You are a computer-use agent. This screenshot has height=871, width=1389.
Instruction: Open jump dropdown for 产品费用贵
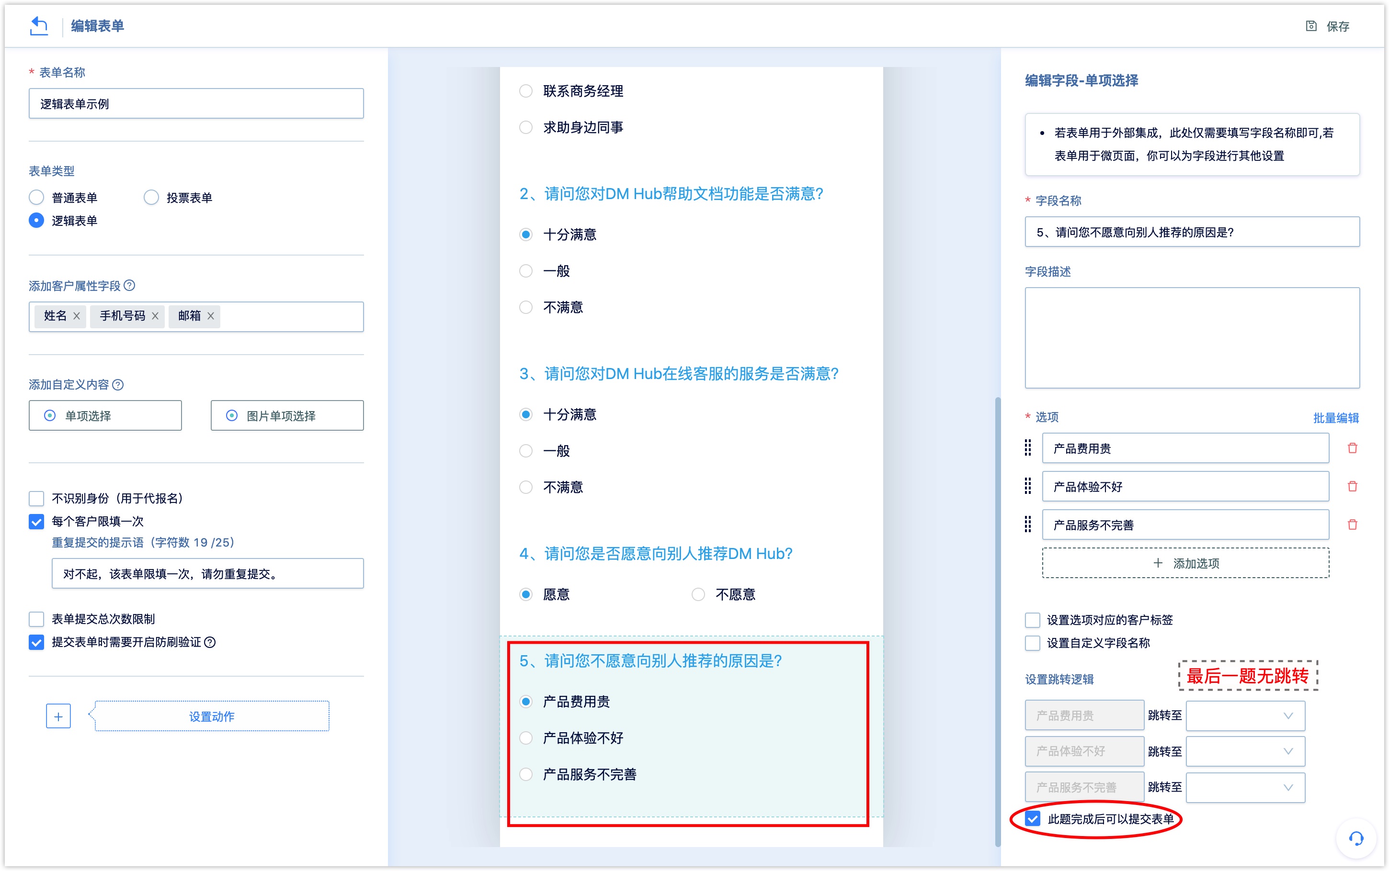coord(1245,716)
